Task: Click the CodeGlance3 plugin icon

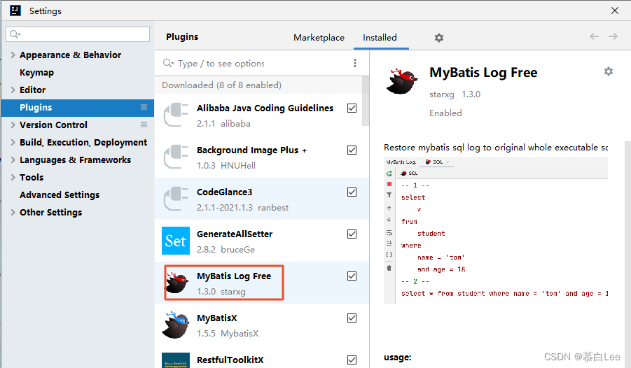Action: [x=176, y=199]
